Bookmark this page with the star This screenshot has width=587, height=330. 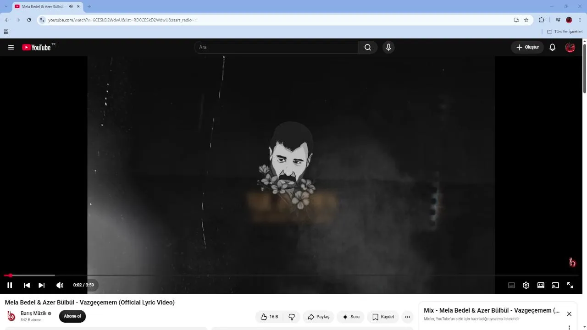[x=526, y=20]
